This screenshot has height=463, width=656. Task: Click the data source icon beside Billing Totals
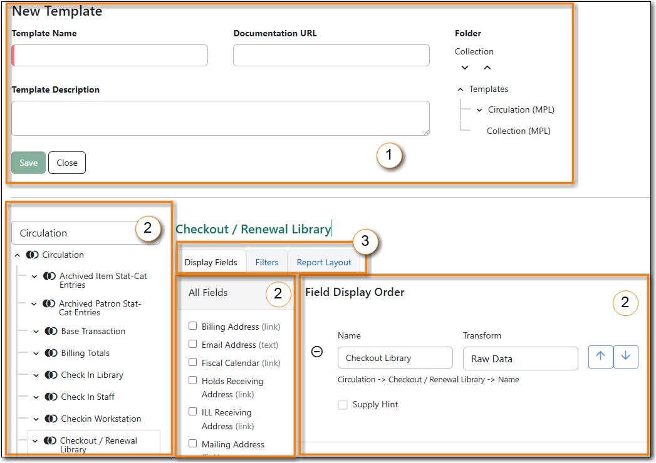[x=51, y=353]
